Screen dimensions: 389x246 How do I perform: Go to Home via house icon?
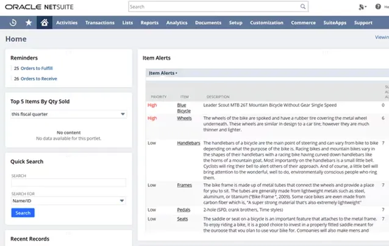[x=44, y=23]
